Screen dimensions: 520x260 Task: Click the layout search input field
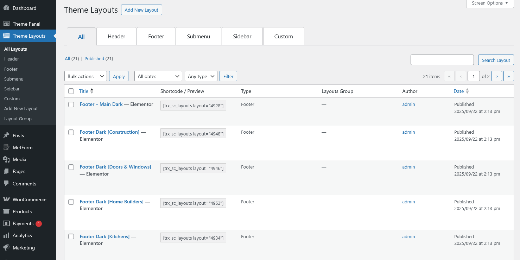(x=442, y=60)
